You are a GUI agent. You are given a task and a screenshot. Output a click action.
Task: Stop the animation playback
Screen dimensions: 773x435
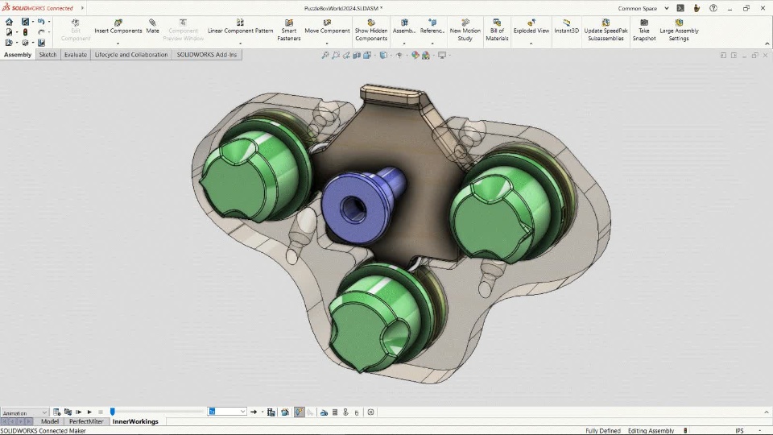coord(101,412)
